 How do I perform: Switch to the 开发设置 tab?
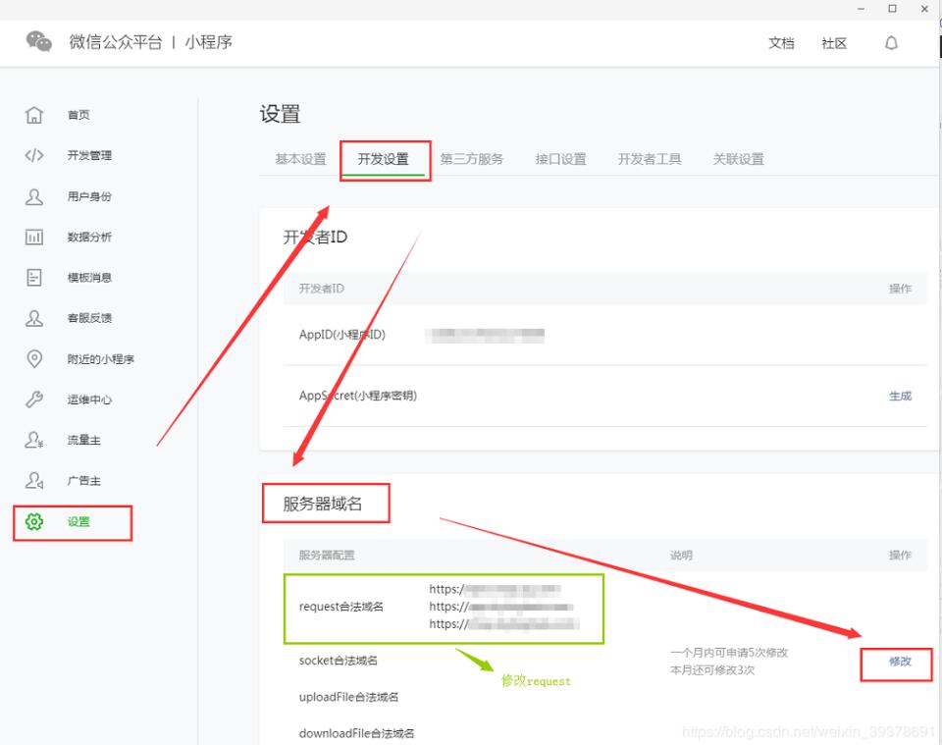tap(383, 159)
